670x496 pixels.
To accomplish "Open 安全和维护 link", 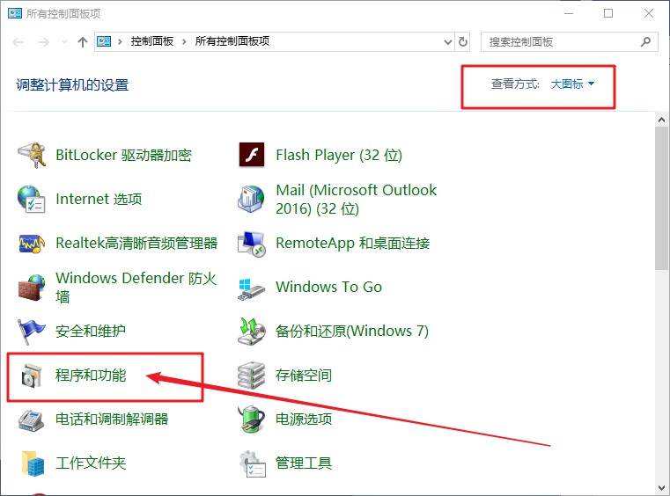I will (91, 332).
